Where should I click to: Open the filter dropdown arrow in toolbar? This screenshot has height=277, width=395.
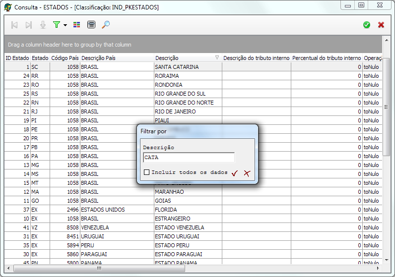65,25
